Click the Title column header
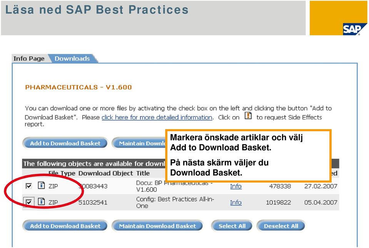 click(143, 173)
